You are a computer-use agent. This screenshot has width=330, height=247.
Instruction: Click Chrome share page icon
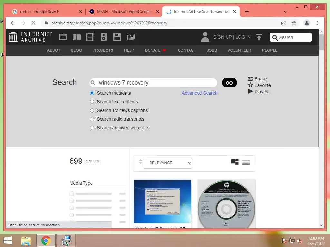pyautogui.click(x=284, y=23)
